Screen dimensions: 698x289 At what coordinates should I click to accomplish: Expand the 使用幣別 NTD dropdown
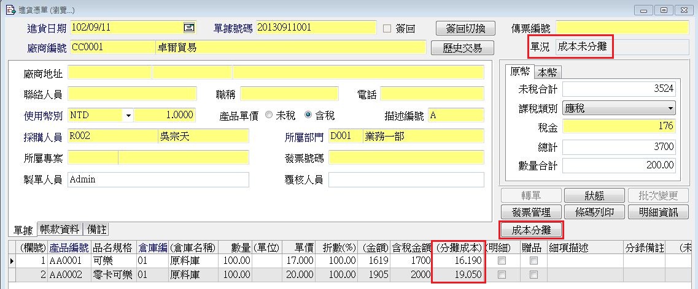(x=128, y=115)
